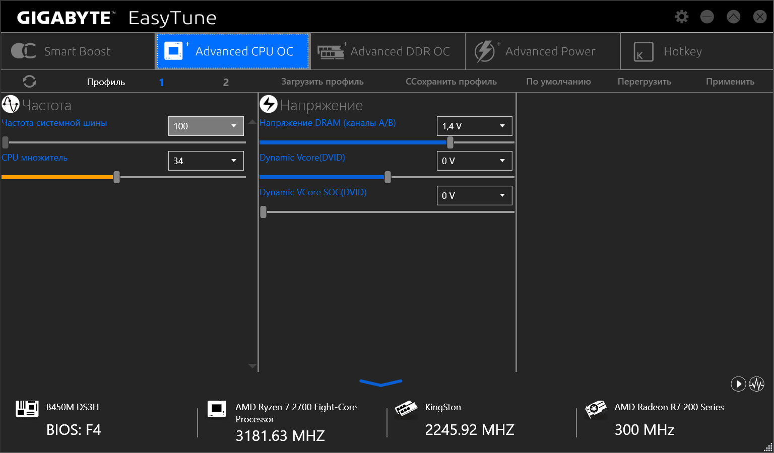
Task: Click the B450M DS3H motherboard icon
Action: 27,409
